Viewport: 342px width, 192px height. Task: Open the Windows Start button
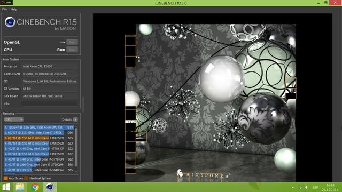(6, 187)
